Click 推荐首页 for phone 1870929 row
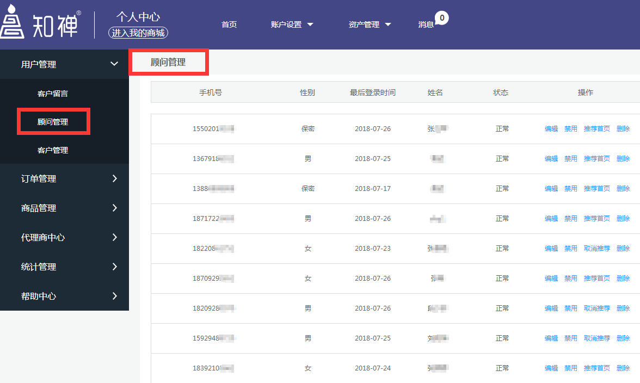Viewport: 640px width, 383px height. (596, 278)
